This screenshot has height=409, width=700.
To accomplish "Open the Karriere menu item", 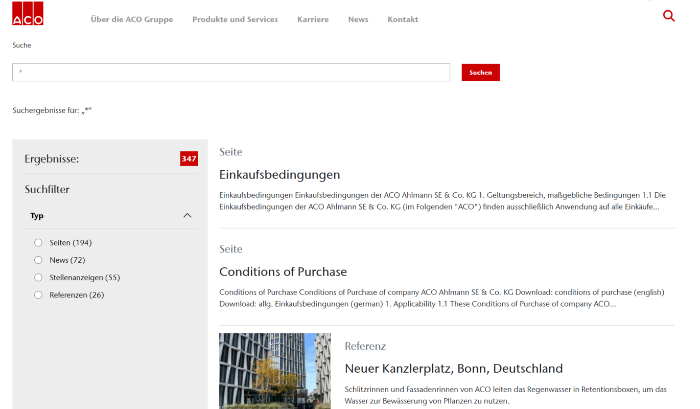I will (x=313, y=19).
